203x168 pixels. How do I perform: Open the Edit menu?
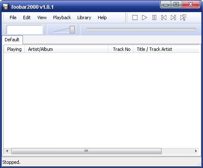point(27,18)
